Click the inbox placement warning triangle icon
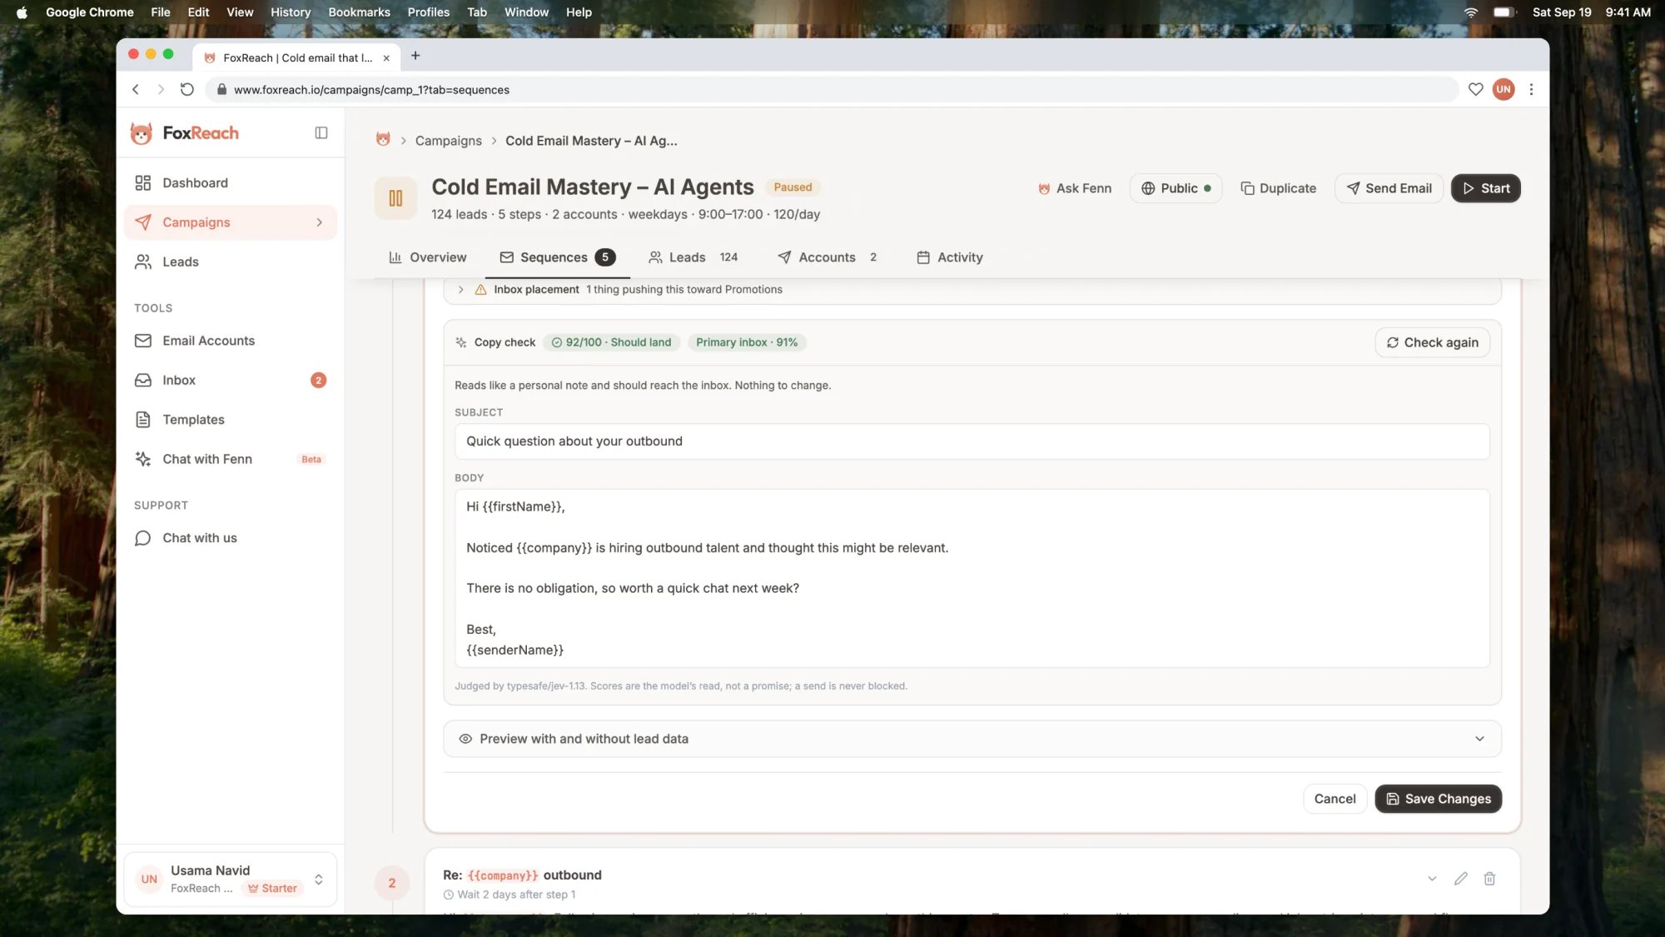 pos(480,290)
